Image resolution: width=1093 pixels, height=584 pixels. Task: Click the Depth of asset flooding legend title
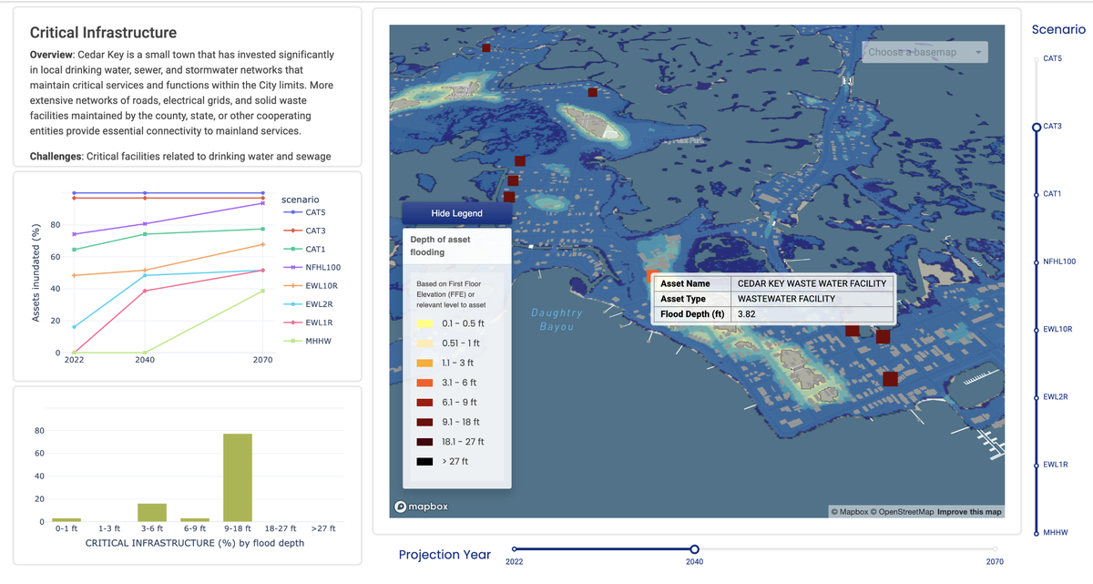441,245
